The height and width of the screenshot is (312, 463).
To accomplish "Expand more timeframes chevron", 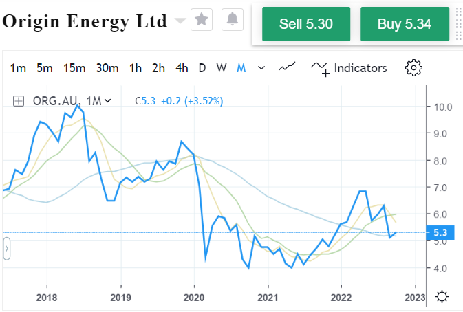I will [261, 68].
